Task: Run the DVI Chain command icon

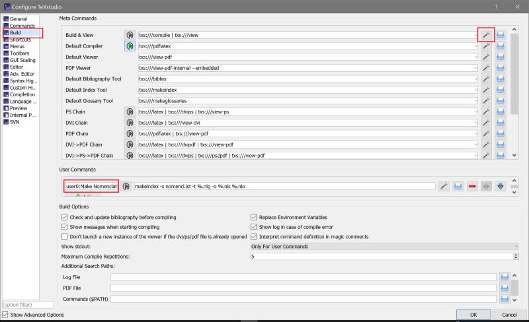Action: [x=130, y=123]
